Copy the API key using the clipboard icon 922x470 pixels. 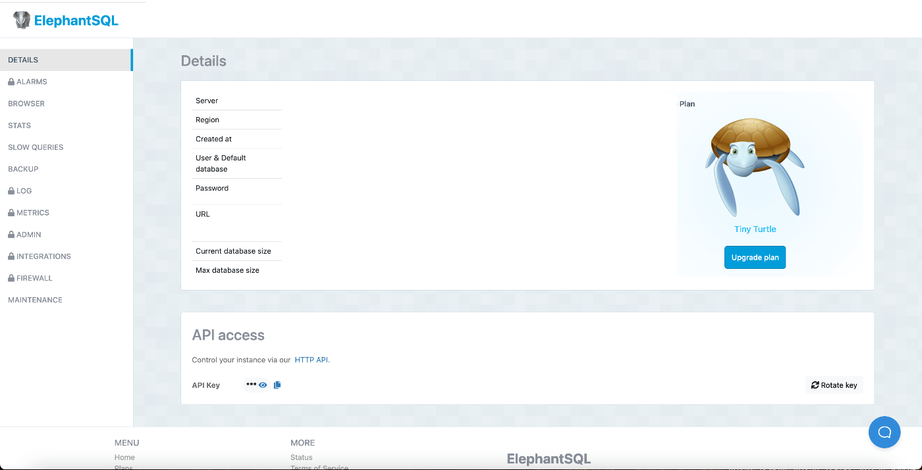(277, 385)
